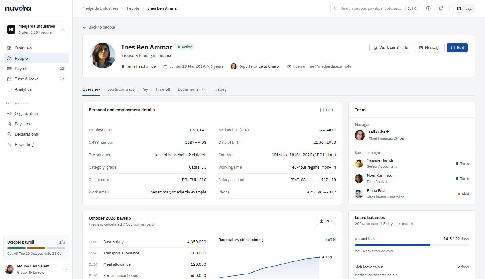Screen dimensions: 485x279
Task: Go back to people list
Action: tap(99, 27)
